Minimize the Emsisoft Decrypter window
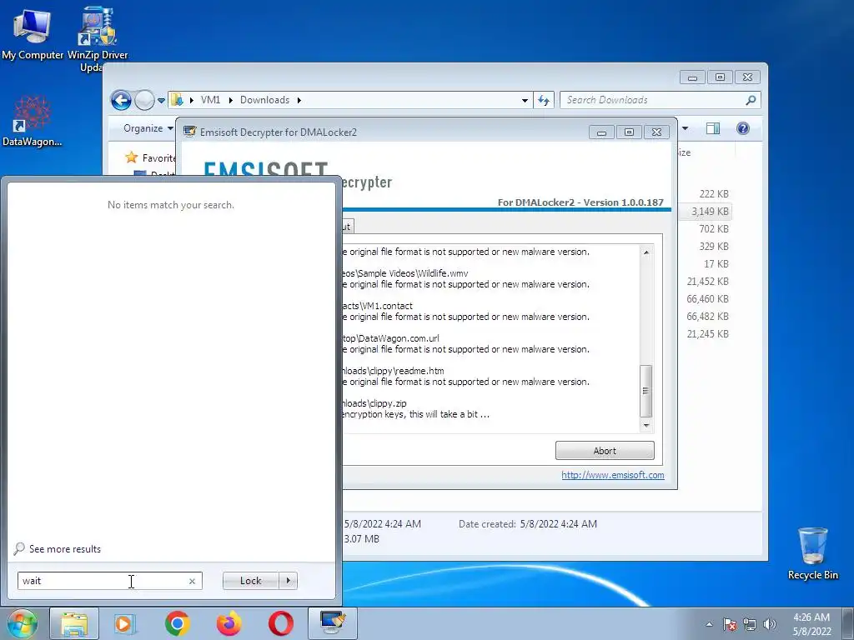This screenshot has height=640, width=854. tap(601, 132)
